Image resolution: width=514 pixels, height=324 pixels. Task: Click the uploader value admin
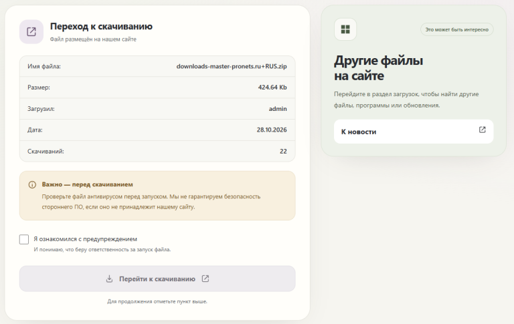pos(278,109)
